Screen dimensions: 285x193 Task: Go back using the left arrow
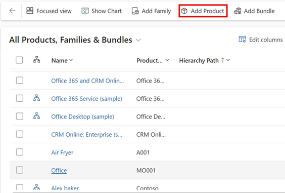pyautogui.click(x=12, y=11)
